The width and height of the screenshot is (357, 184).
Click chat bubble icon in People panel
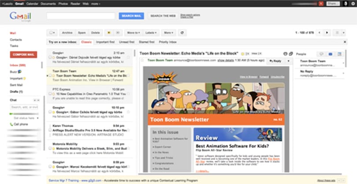tap(321, 54)
